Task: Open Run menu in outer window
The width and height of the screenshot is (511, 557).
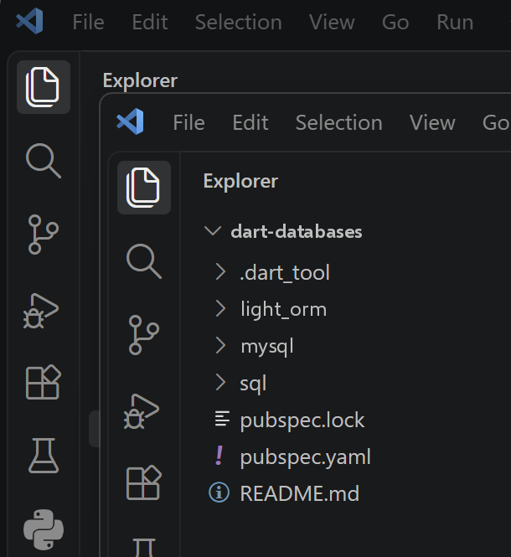Action: (x=455, y=23)
